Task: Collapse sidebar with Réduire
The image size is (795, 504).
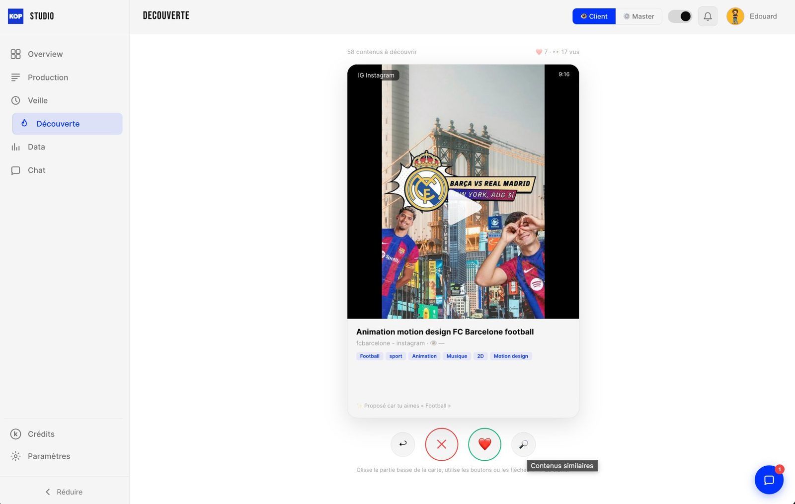Action: 64,492
